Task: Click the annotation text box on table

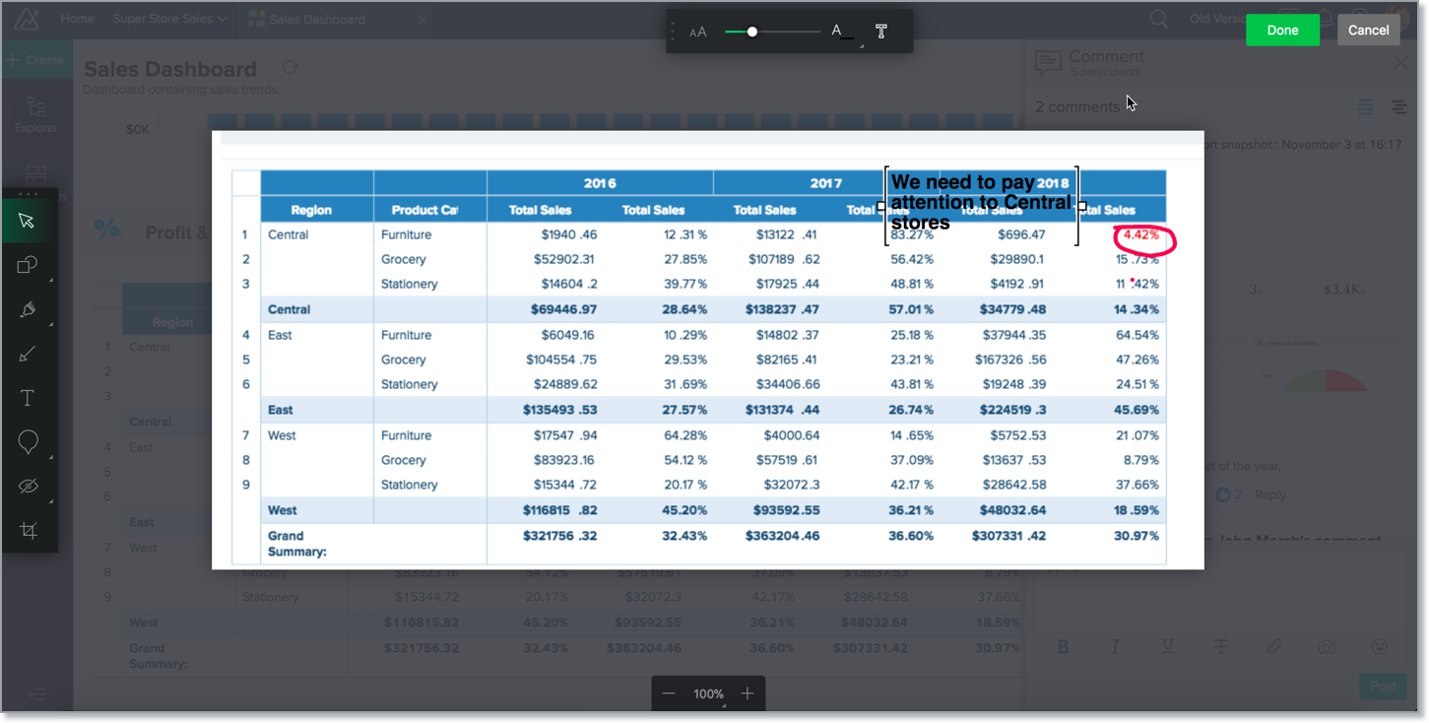Action: [x=980, y=203]
